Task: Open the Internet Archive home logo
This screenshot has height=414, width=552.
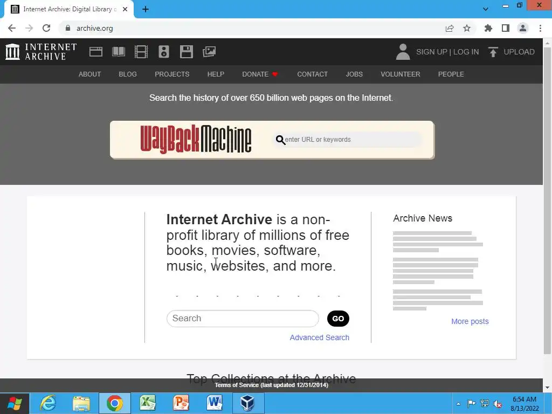Action: click(41, 52)
